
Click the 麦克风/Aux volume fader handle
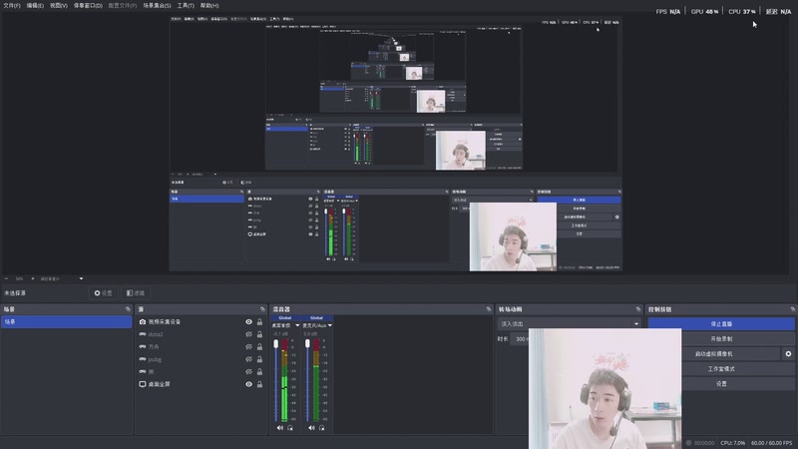pos(307,344)
